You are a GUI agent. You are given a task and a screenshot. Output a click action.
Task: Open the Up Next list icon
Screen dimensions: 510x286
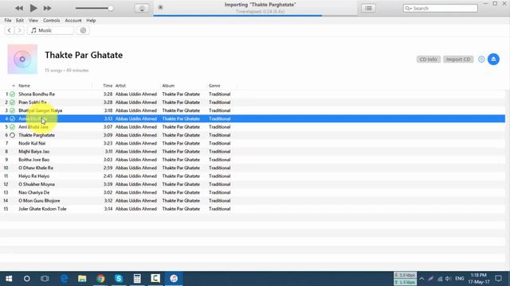[368, 9]
